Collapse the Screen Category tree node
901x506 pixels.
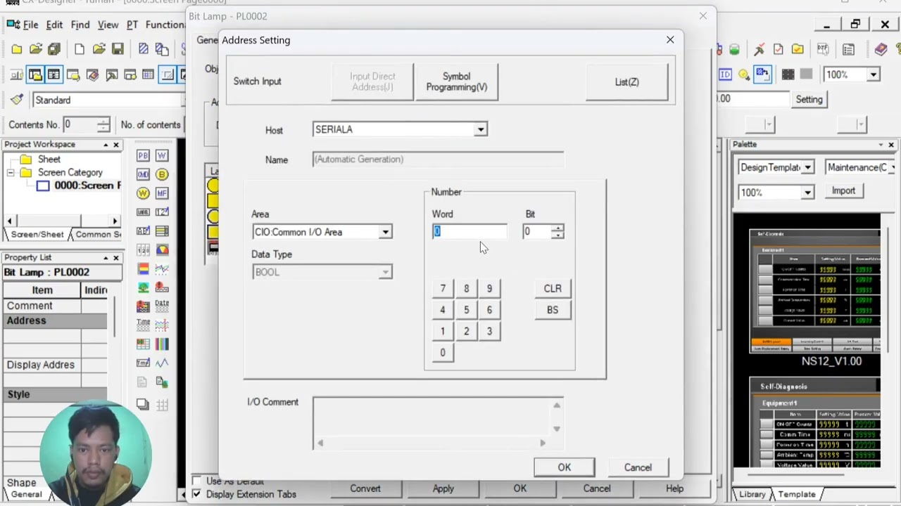(x=11, y=173)
